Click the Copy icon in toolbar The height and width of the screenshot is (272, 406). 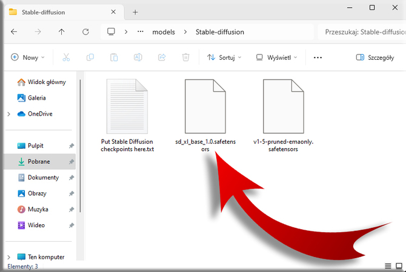[90, 57]
